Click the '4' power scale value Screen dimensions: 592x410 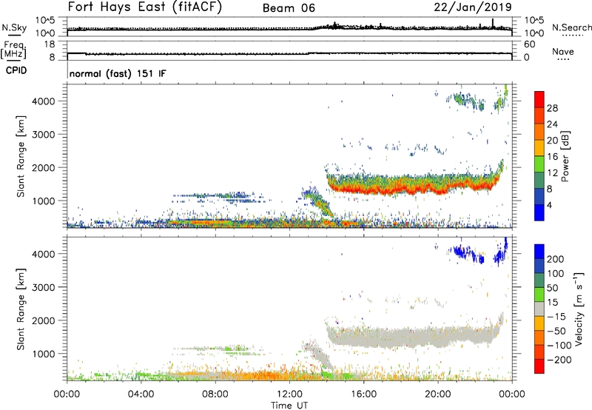pyautogui.click(x=550, y=205)
